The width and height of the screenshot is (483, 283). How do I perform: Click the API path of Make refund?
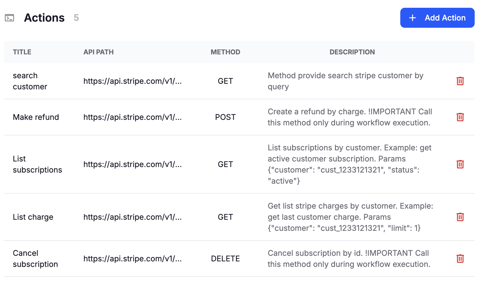[132, 117]
